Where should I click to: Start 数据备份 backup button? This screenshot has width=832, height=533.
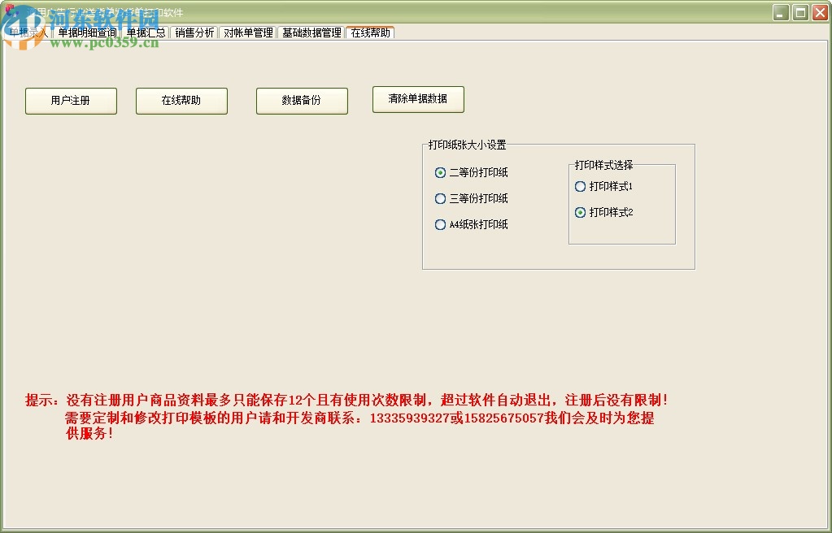coord(302,101)
